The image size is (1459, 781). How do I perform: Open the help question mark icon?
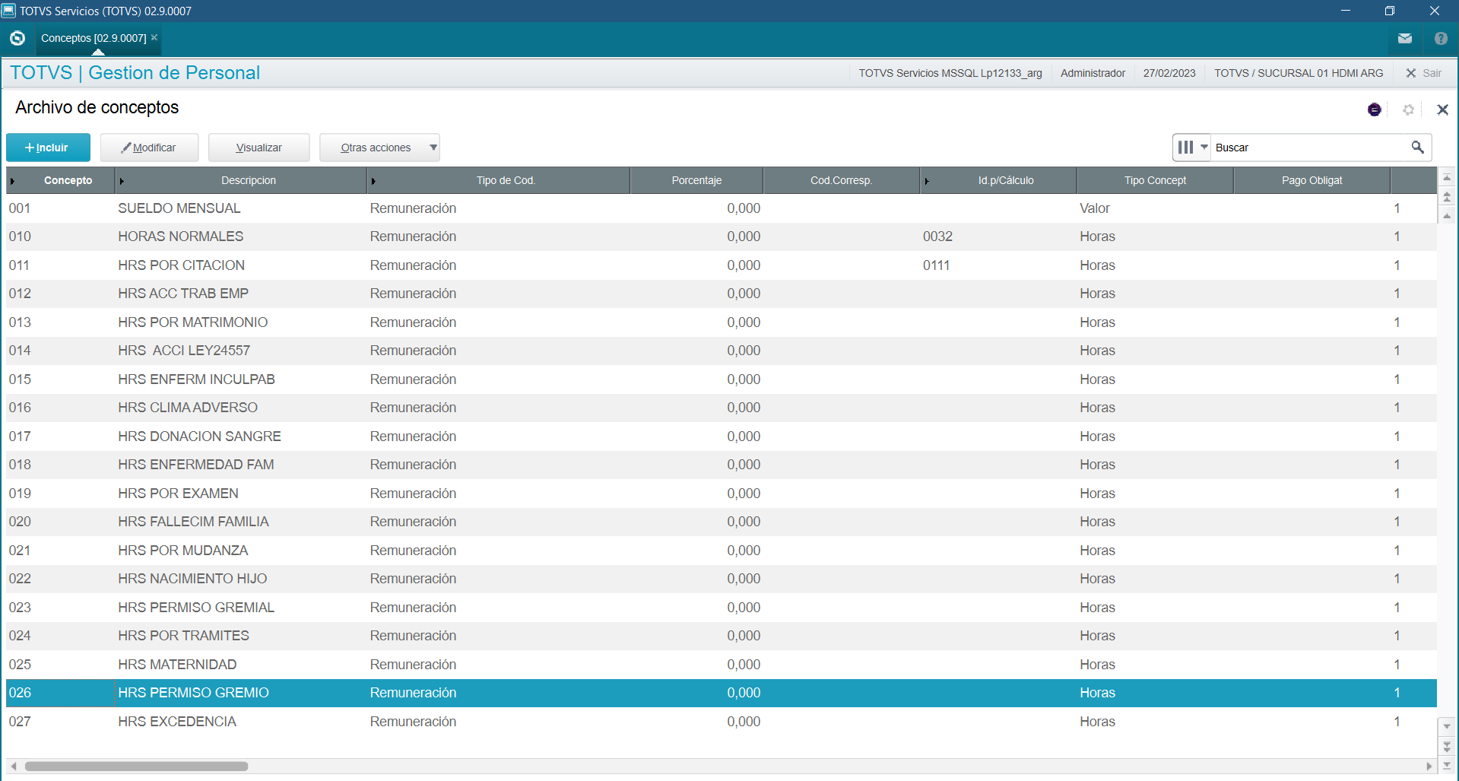click(1441, 38)
